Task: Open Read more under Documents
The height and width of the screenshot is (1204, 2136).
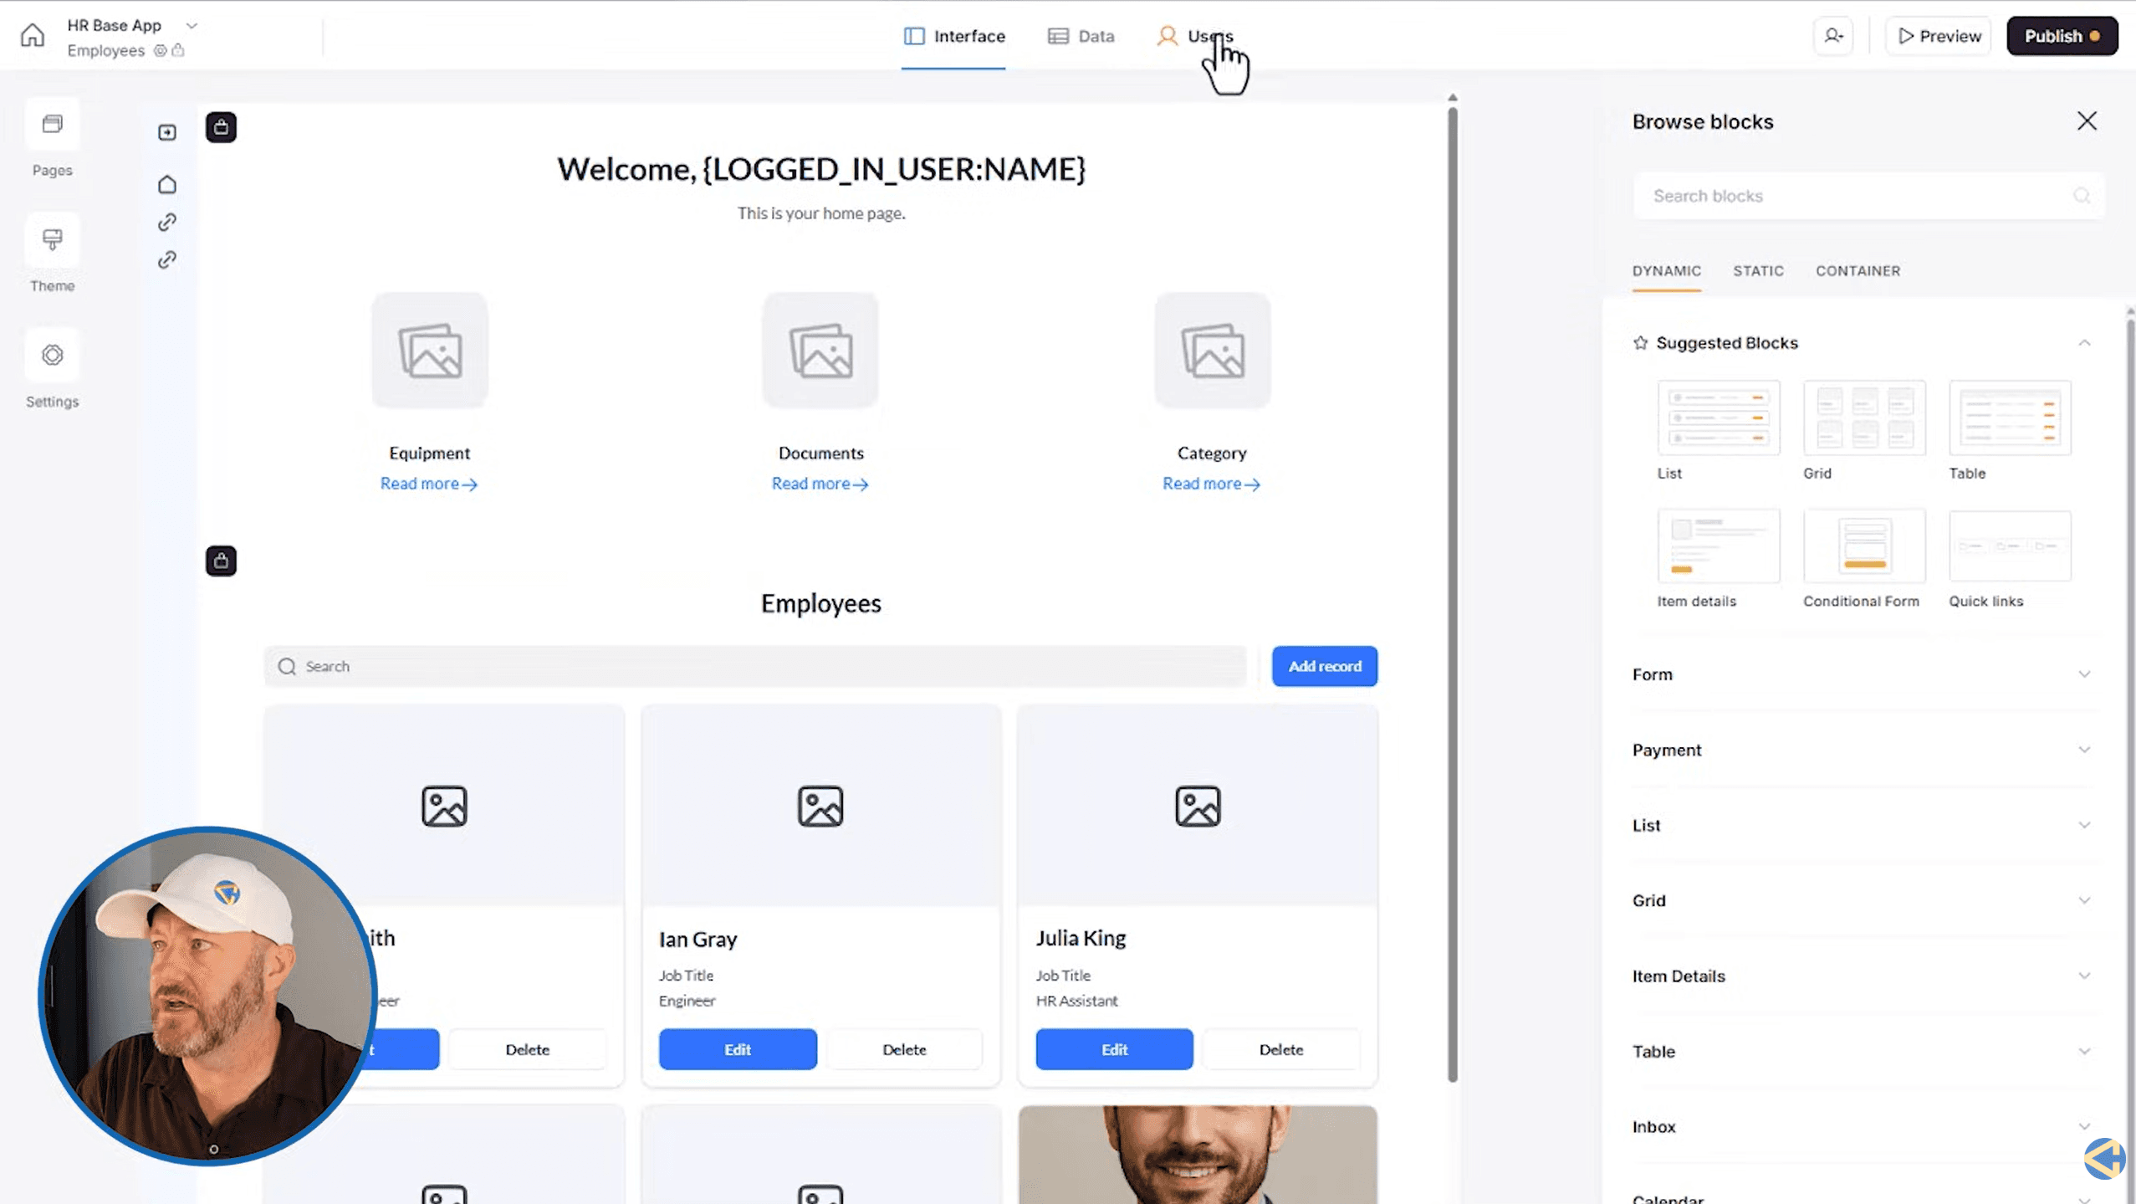Action: (818, 483)
